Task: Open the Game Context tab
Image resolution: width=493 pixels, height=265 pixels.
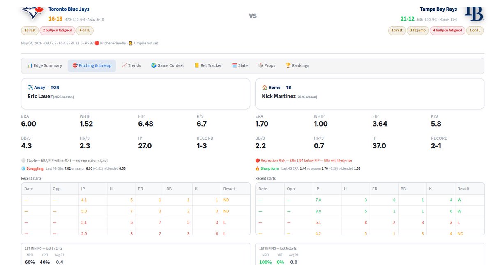Action: [x=168, y=65]
